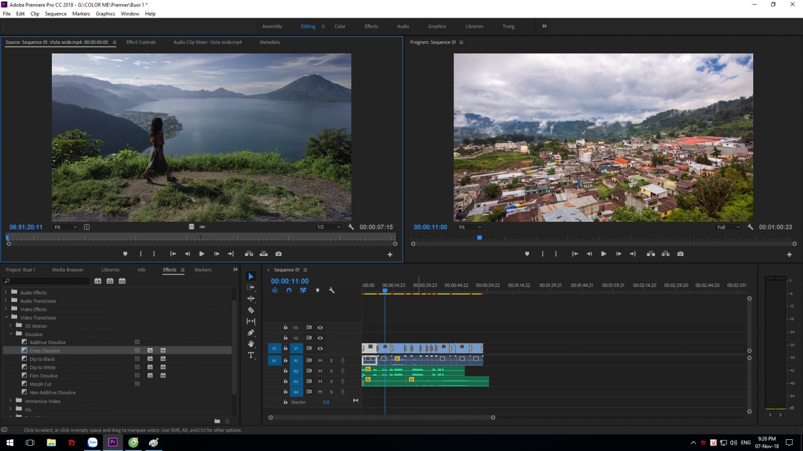Solo audio track A3
Viewport: 803px width, 451px height.
point(331,382)
